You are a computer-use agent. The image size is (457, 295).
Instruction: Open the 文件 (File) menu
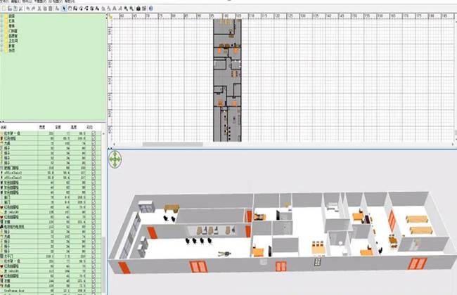click(x=5, y=1)
